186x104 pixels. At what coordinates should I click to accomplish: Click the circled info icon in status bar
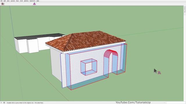(4, 103)
